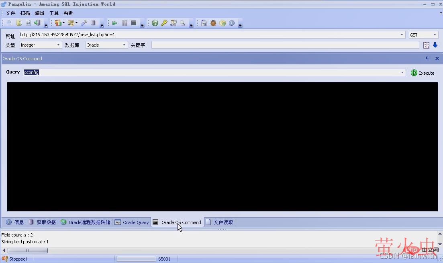Expand the Query command history dropdown
The height and width of the screenshot is (263, 443).
[403, 72]
